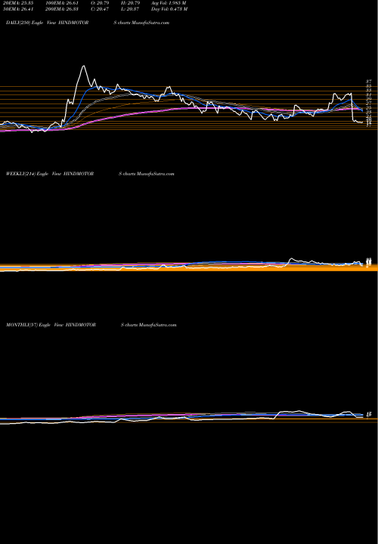Click the Avg Vol 1.985 M reading
This screenshot has height=544, width=378.
point(169,3)
